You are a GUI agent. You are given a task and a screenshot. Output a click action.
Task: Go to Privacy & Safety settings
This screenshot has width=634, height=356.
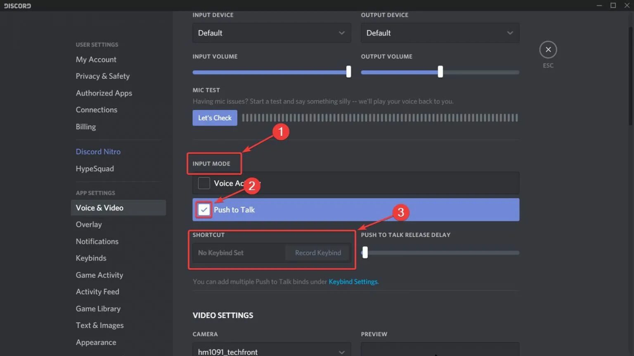pos(103,76)
